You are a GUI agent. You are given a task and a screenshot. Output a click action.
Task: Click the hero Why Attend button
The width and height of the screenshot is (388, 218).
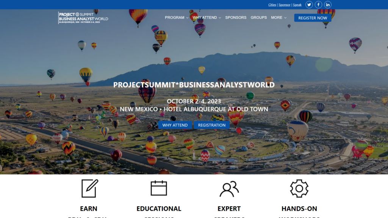175,125
